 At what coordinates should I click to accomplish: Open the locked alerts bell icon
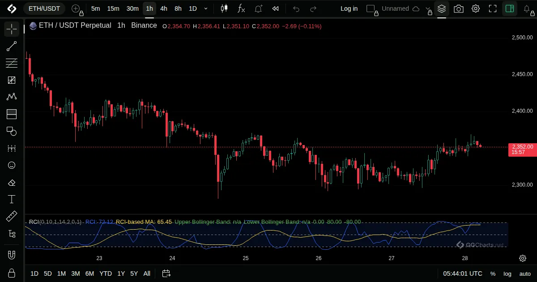coord(527,9)
